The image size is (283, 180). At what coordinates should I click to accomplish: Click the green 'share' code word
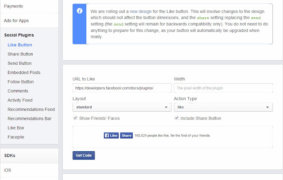point(203,18)
